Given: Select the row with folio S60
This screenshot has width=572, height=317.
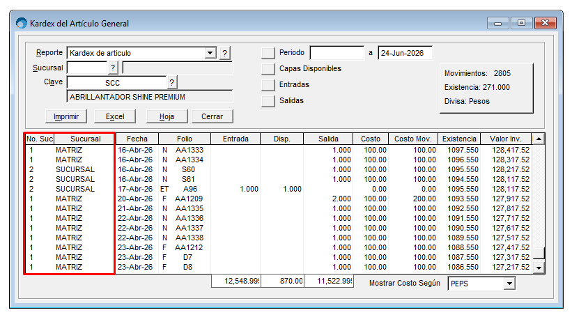Looking at the screenshot, I should (x=279, y=169).
